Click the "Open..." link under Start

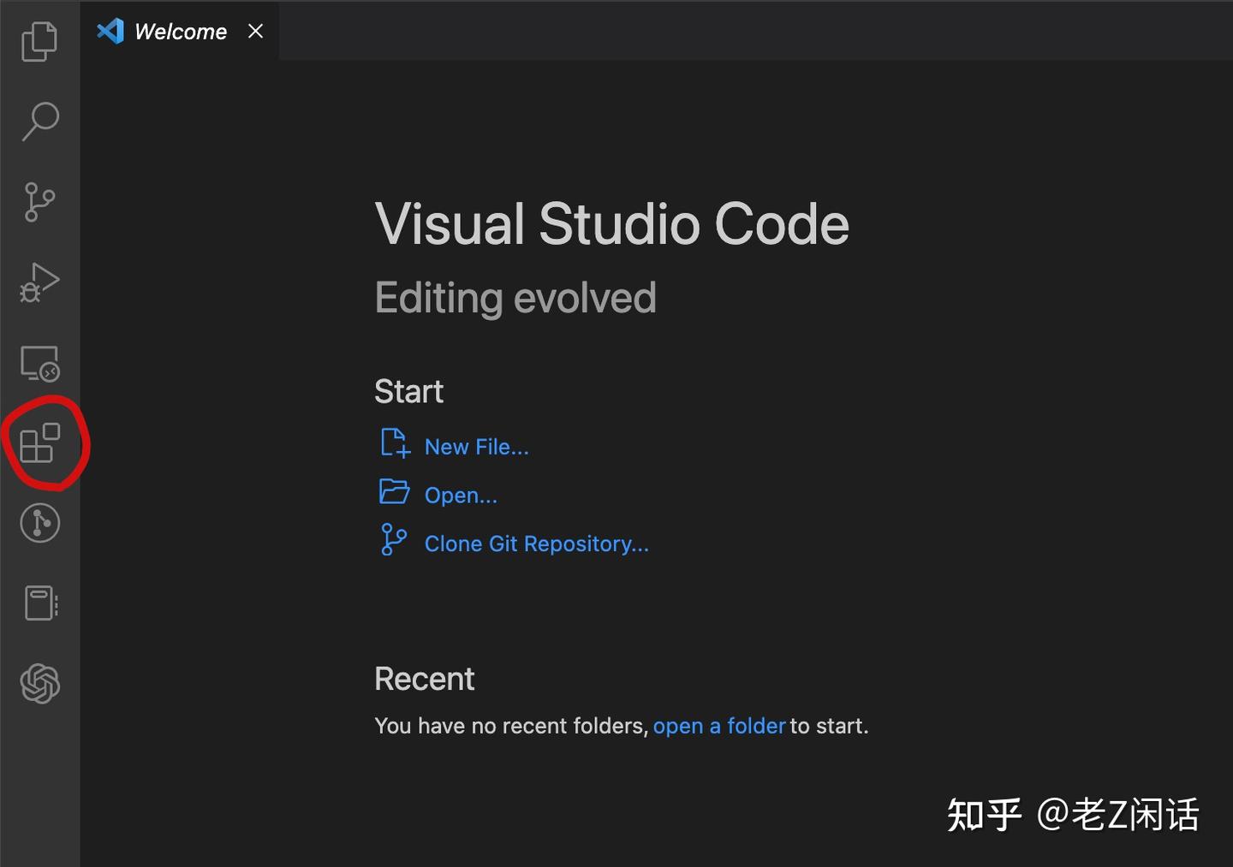point(461,496)
